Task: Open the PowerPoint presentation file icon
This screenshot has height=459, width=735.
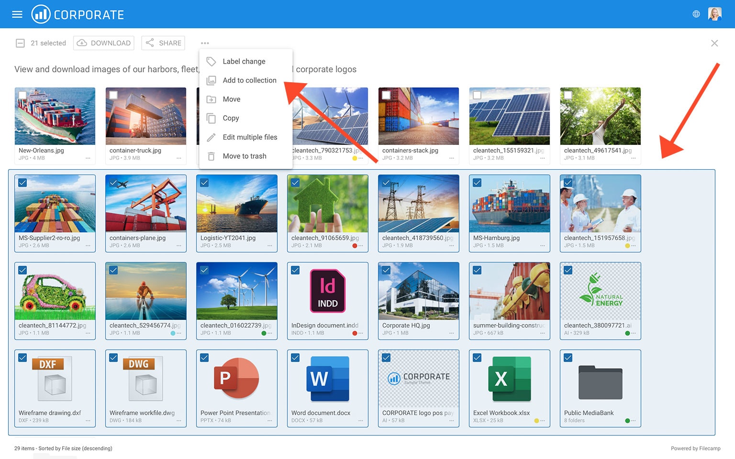Action: [236, 378]
